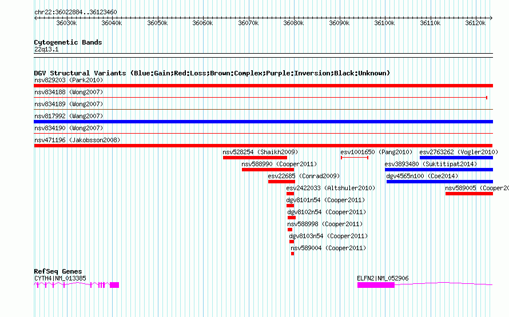Click the esv22685 (Conrad2009) label
Image resolution: width=509 pixels, height=317 pixels.
[304, 176]
